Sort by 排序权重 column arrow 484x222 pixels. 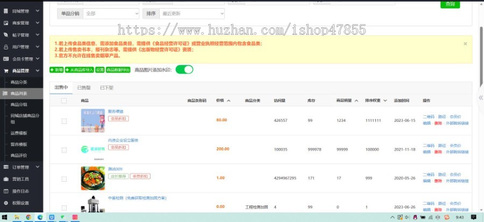[x=385, y=101]
